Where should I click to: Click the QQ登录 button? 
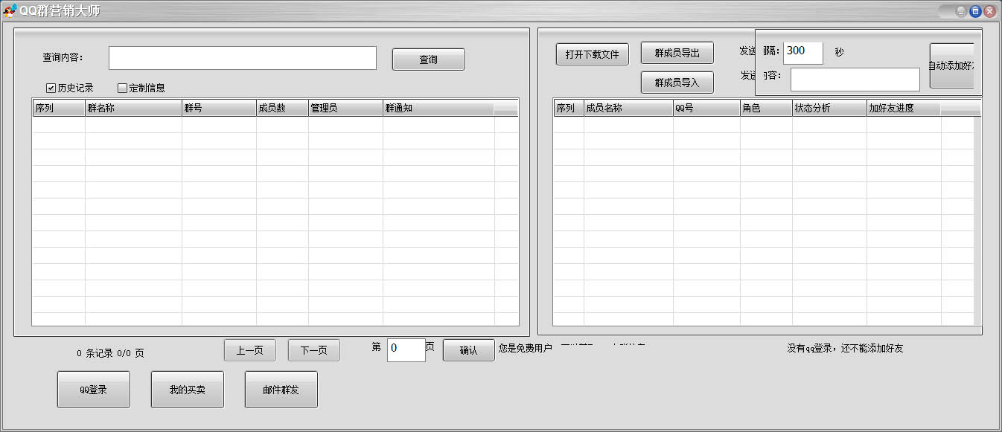click(x=94, y=390)
